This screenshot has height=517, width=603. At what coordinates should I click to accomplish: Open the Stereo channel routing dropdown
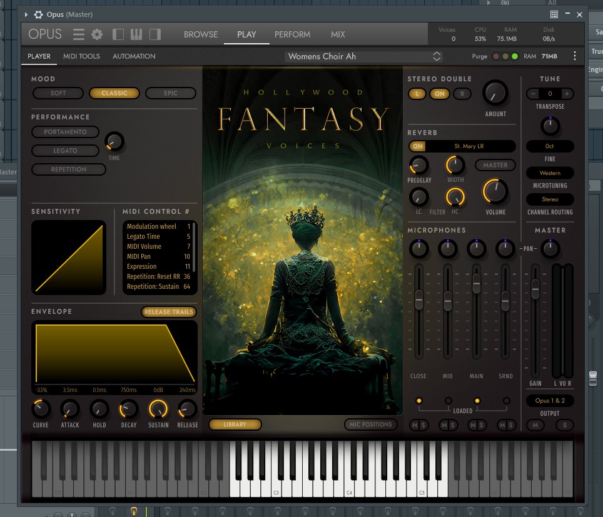pos(550,199)
